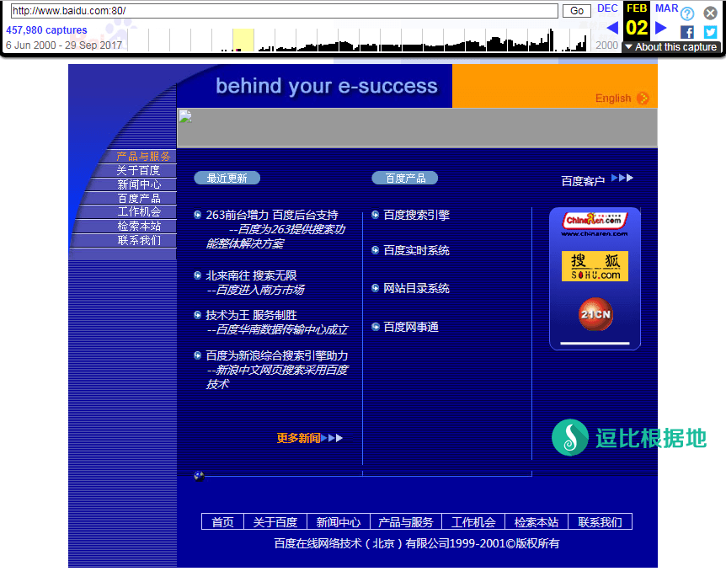Click the highlighted year on the capture timeline
726x582 pixels.
pyautogui.click(x=243, y=40)
